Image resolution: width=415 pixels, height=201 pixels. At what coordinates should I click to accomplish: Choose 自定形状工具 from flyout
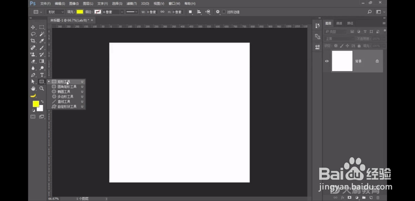[66, 106]
